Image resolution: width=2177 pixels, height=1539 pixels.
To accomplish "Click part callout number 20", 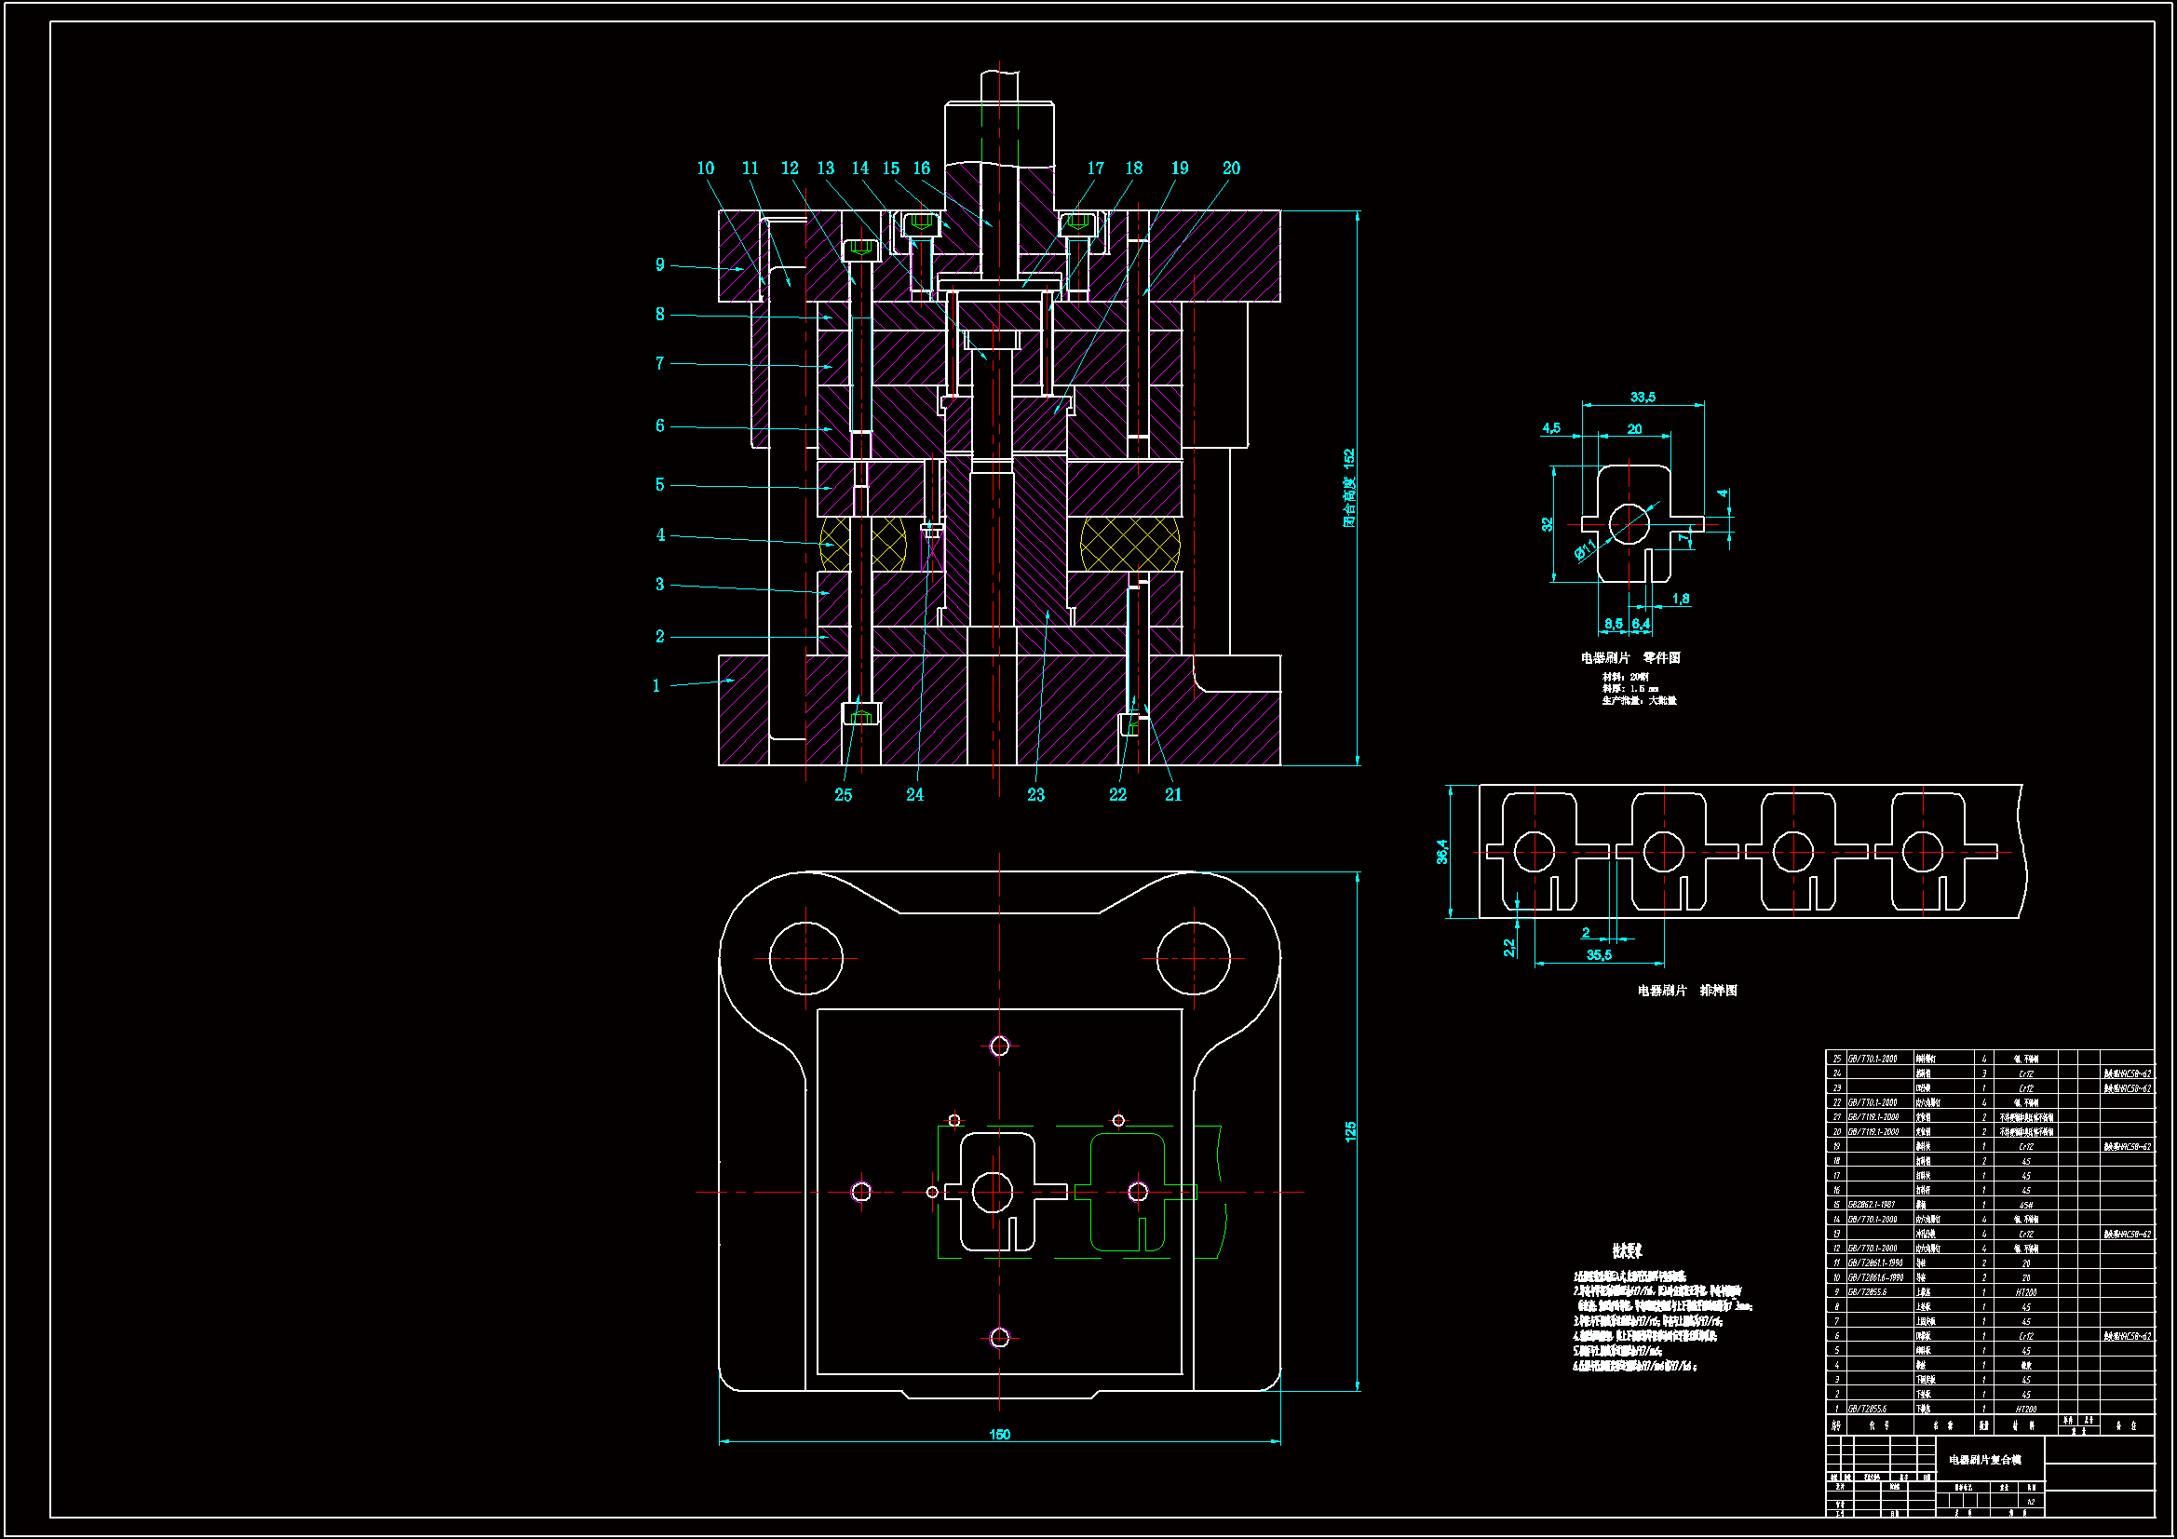I will [1231, 169].
